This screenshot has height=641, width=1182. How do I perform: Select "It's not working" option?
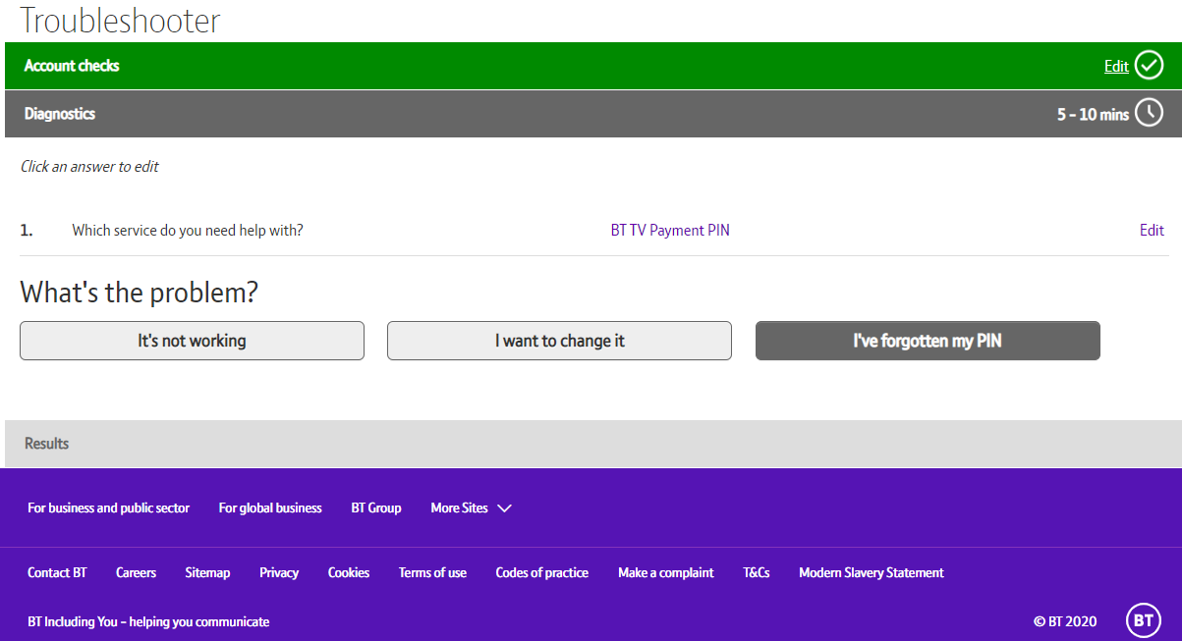coord(192,341)
